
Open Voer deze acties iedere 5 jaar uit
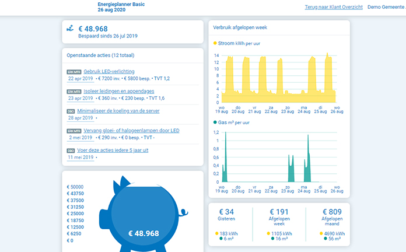pyautogui.click(x=116, y=150)
